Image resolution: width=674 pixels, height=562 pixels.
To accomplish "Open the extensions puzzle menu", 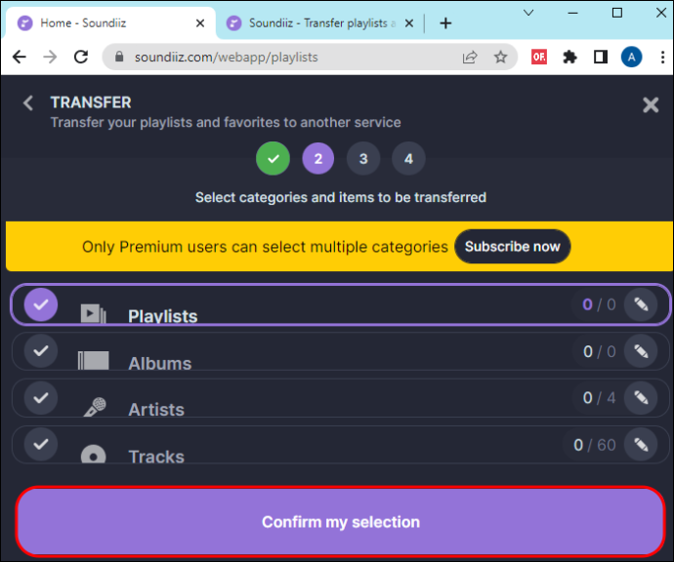I will click(569, 57).
